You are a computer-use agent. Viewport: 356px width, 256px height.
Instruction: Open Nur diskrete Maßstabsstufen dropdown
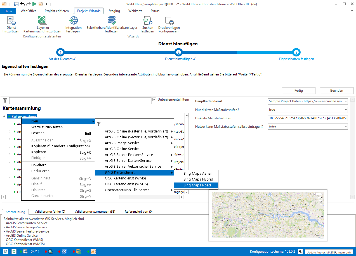[346, 110]
